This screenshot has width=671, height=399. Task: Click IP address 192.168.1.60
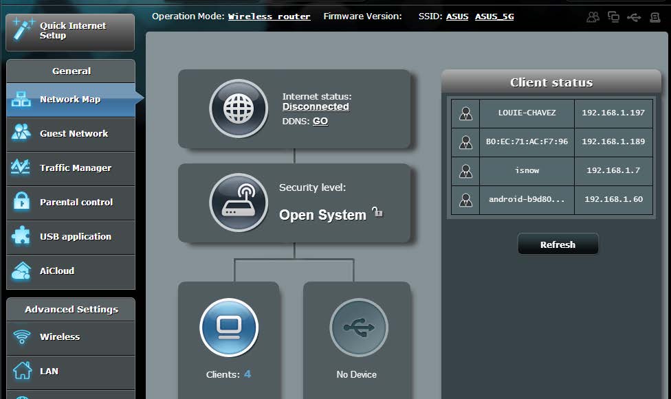click(613, 199)
